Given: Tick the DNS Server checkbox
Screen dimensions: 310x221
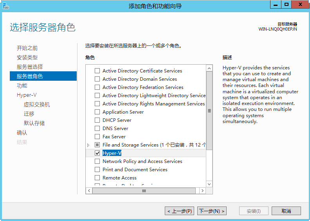Looking at the screenshot, I should click(97, 129).
